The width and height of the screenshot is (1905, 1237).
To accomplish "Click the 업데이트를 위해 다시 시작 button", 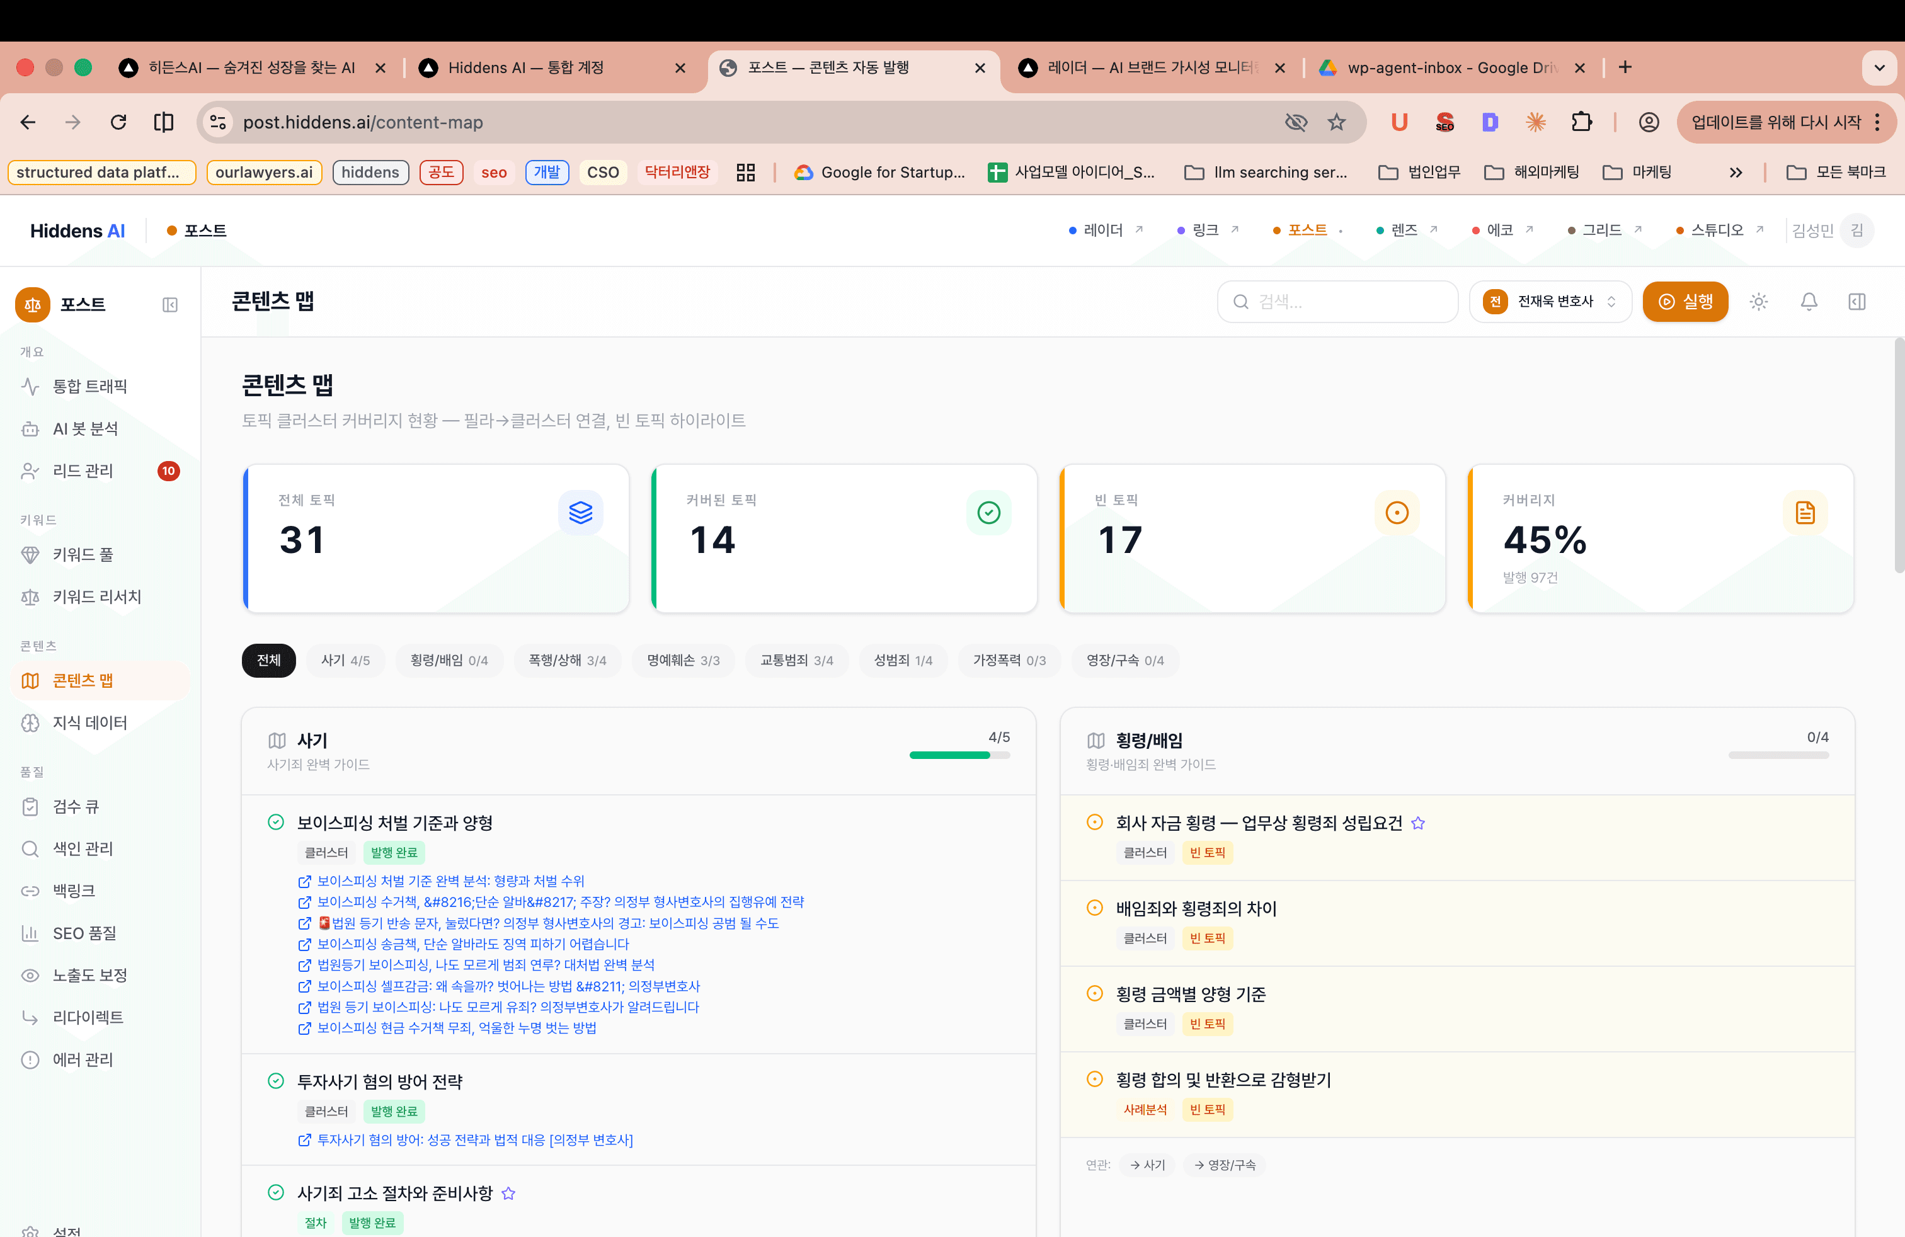I will tap(1775, 122).
